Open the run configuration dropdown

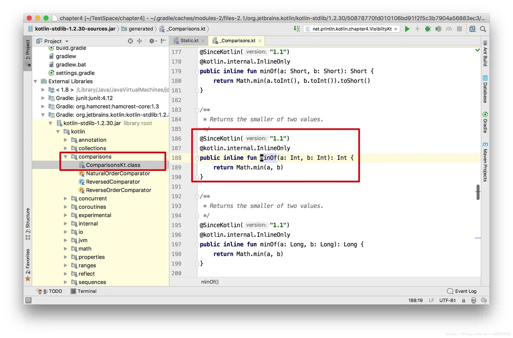click(x=352, y=29)
